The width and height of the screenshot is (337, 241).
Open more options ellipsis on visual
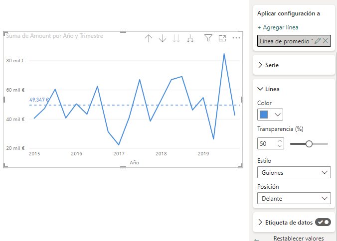236,38
